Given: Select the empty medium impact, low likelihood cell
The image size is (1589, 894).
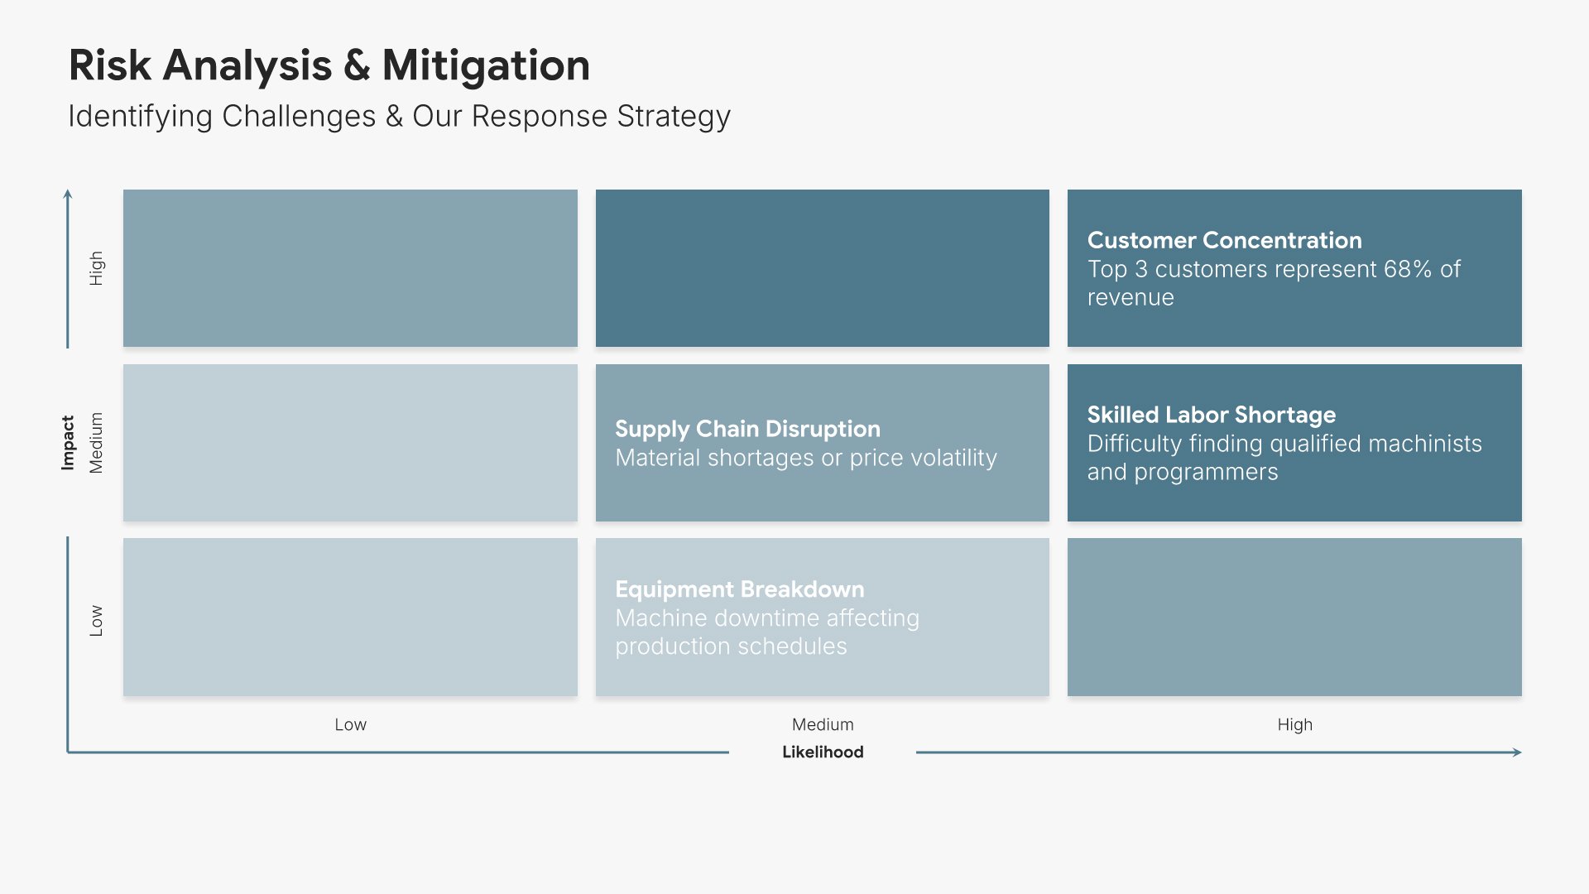Looking at the screenshot, I should coord(350,443).
